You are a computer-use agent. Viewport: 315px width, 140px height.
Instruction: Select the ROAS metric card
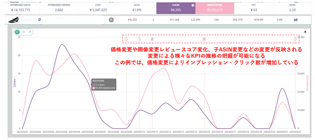(x=292, y=8)
